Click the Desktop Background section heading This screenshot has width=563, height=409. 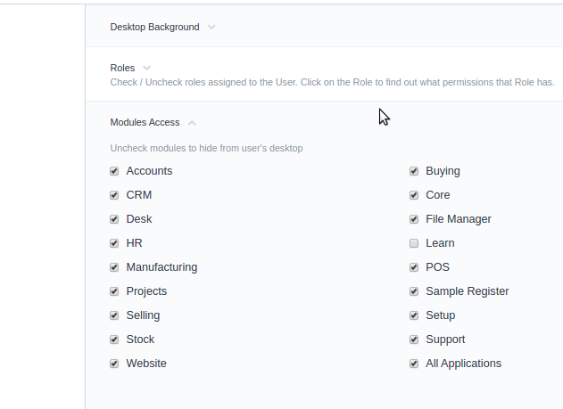tap(154, 28)
